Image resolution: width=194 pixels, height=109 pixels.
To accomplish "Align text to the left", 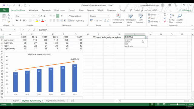I will coord(51,21).
